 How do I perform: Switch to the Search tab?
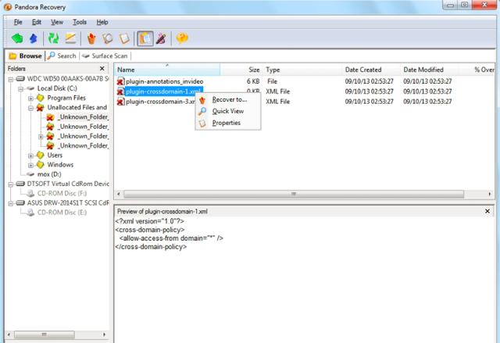coord(62,55)
